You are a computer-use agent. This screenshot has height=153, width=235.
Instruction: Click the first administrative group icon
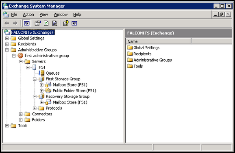point(21,56)
